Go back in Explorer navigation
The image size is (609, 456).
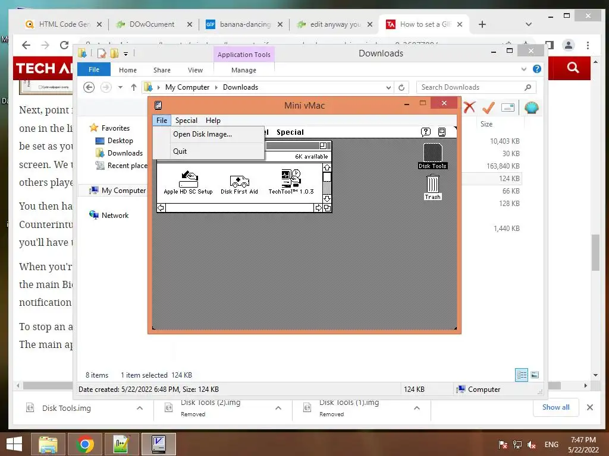(x=89, y=87)
